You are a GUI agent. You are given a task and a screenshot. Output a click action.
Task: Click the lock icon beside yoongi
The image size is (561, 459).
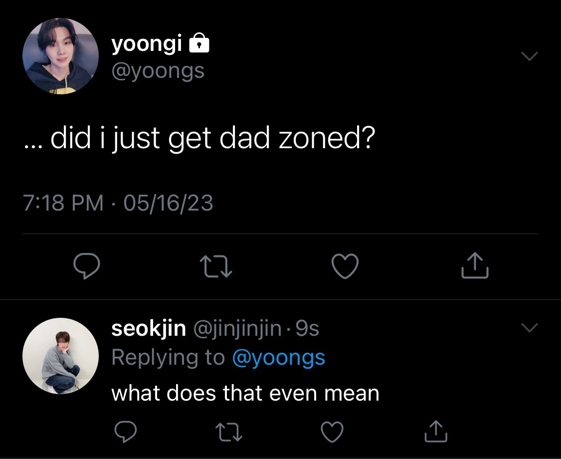pyautogui.click(x=199, y=43)
